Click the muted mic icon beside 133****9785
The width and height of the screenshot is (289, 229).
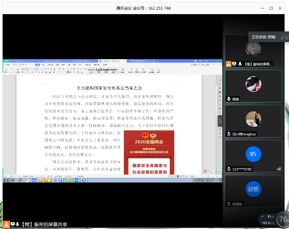pyautogui.click(x=229, y=169)
